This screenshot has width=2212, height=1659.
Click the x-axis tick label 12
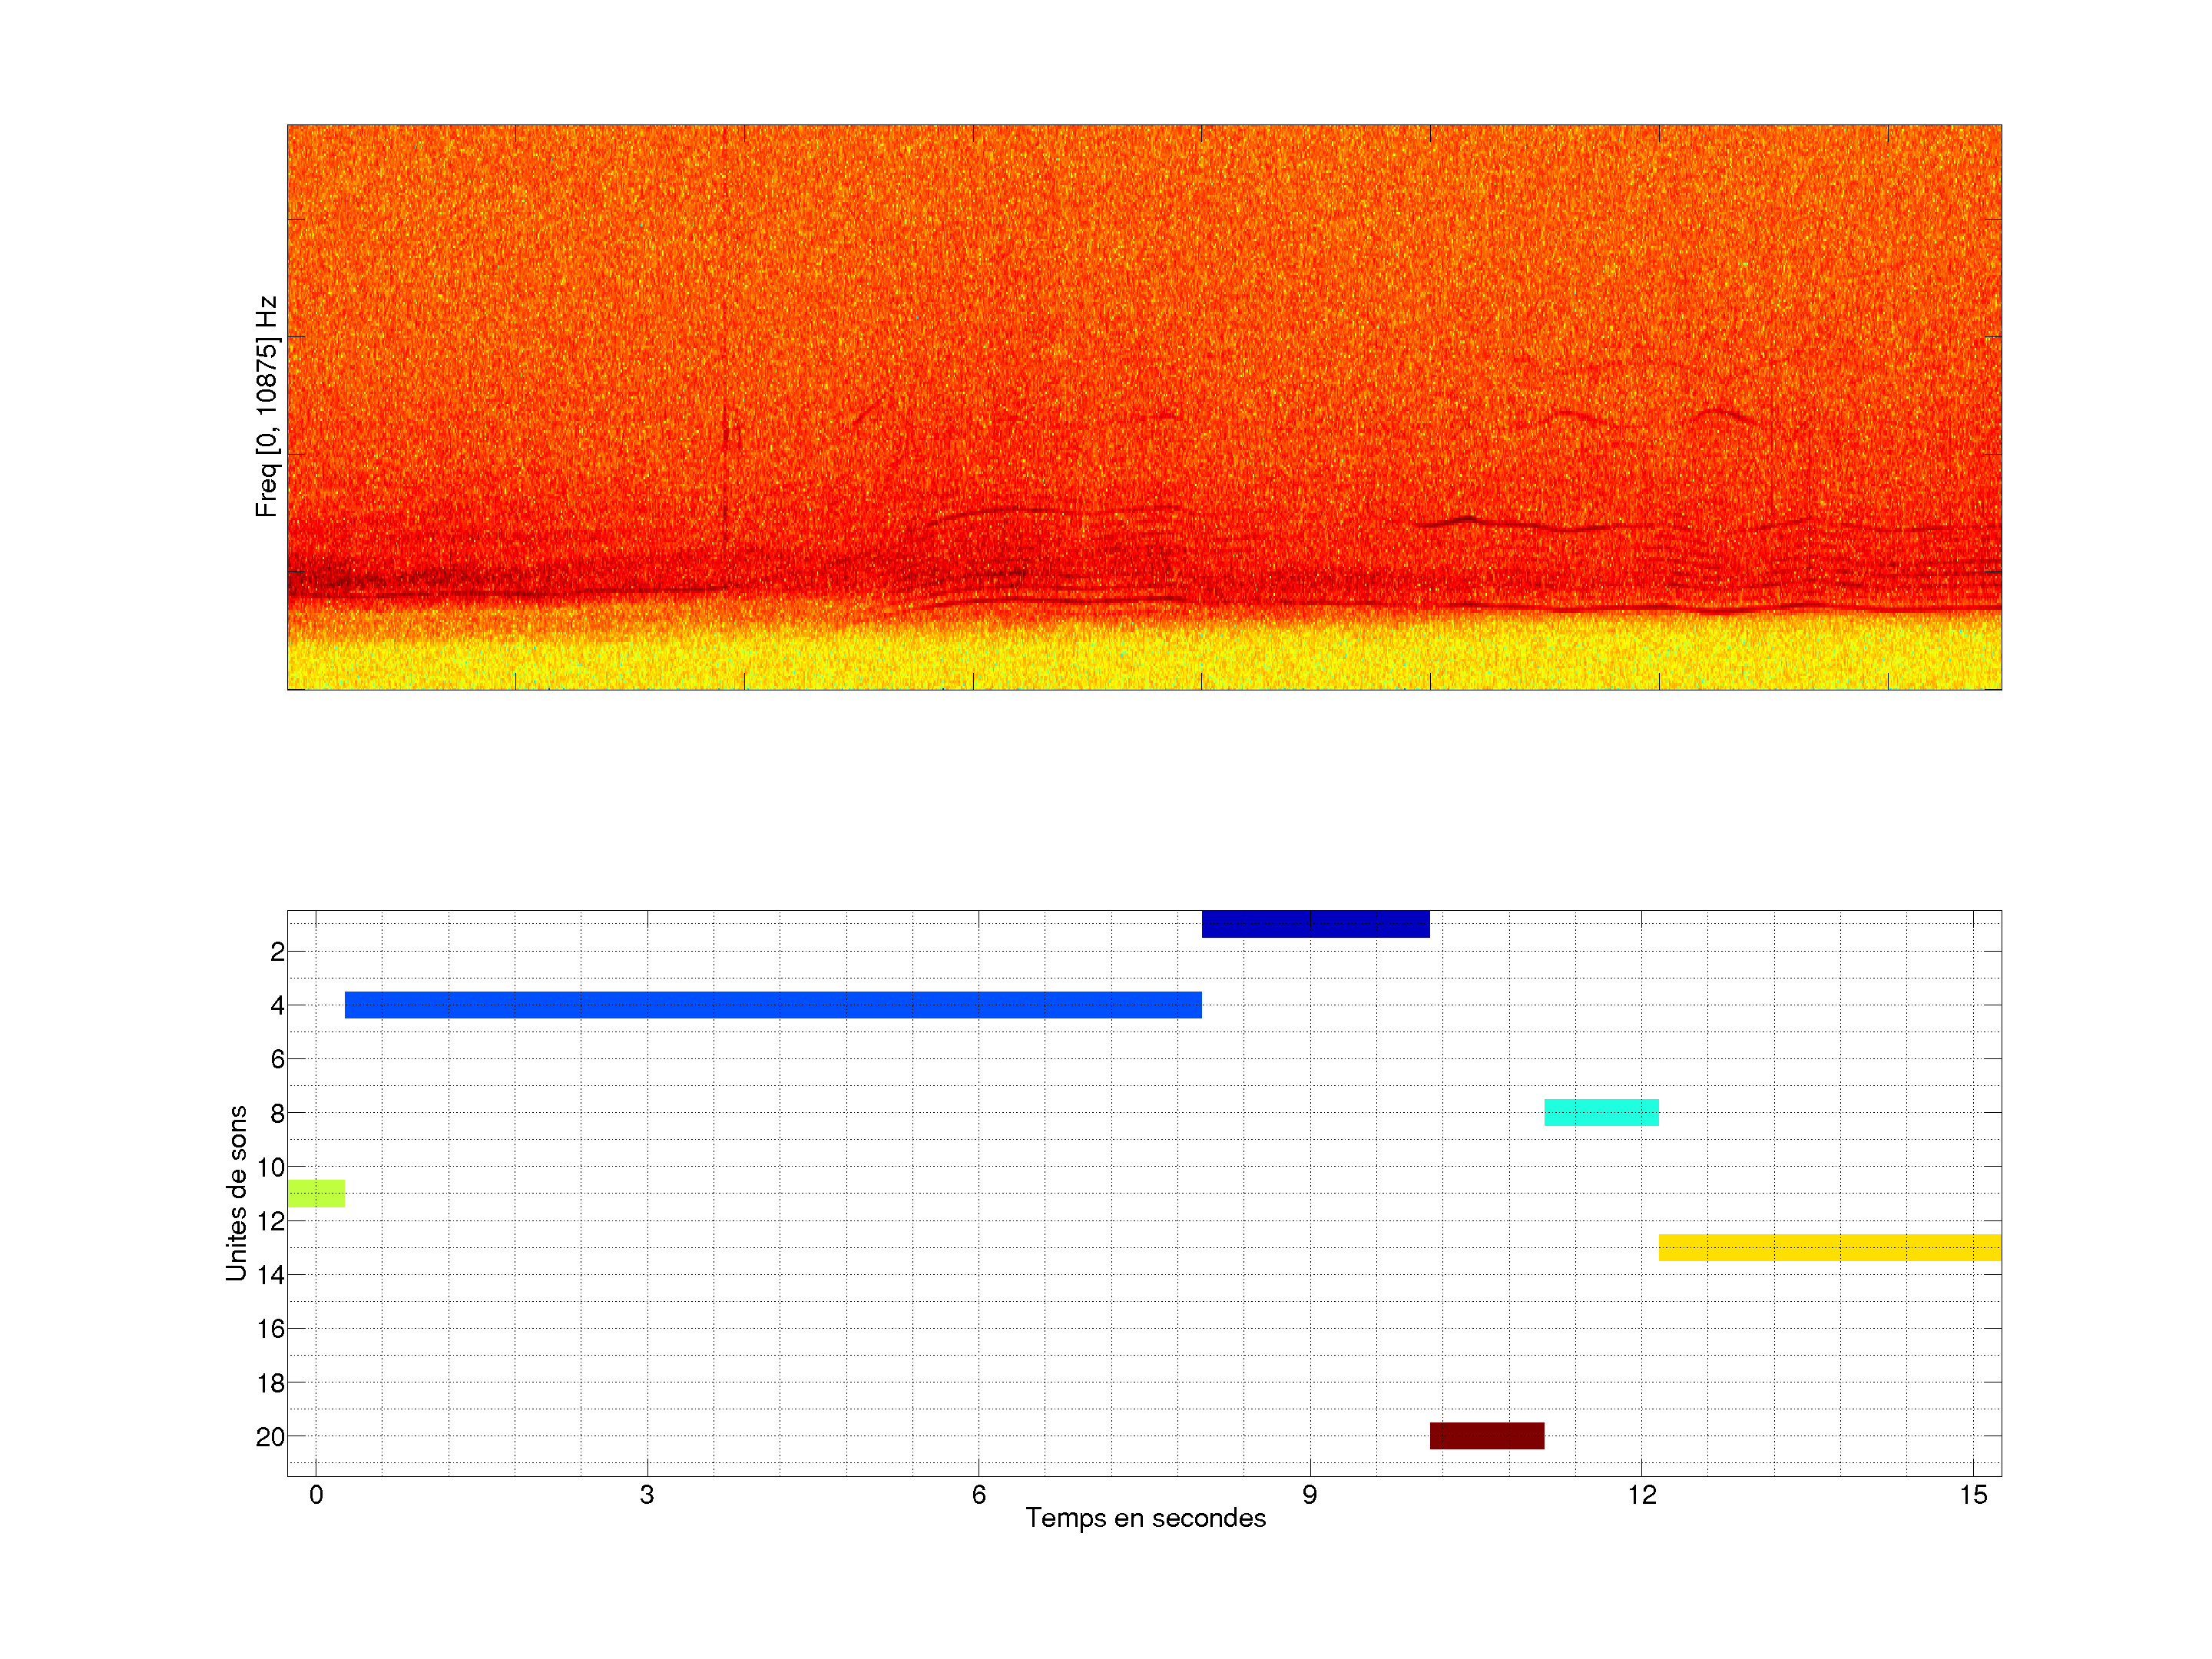pyautogui.click(x=1641, y=1495)
